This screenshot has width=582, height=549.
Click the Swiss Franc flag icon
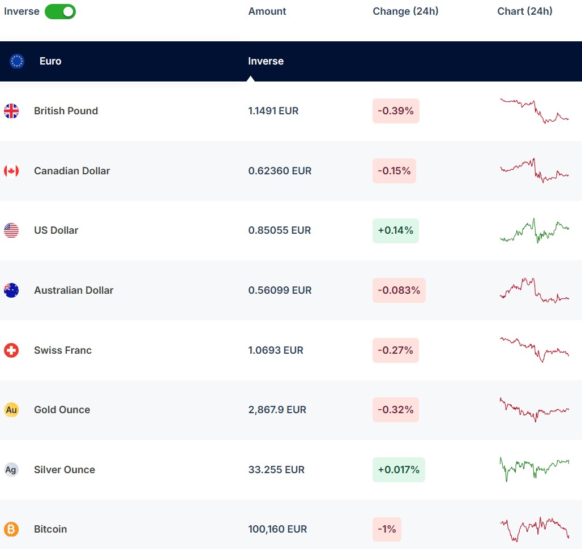[x=11, y=350]
